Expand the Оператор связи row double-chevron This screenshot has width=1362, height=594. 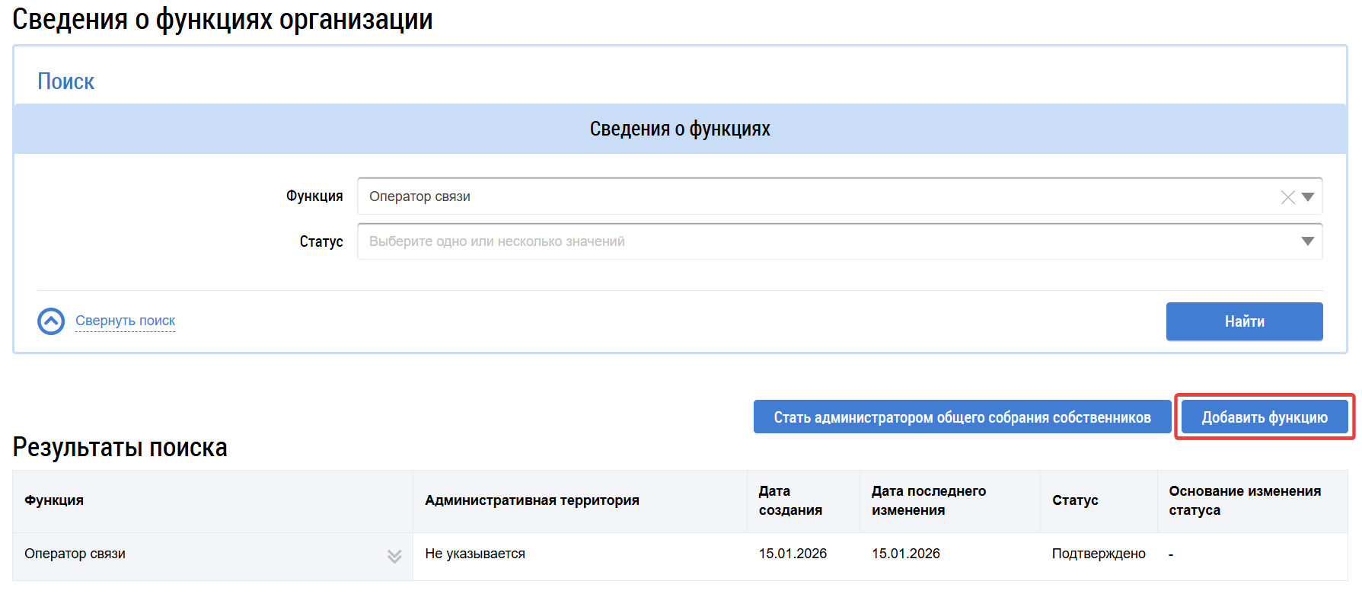(394, 556)
